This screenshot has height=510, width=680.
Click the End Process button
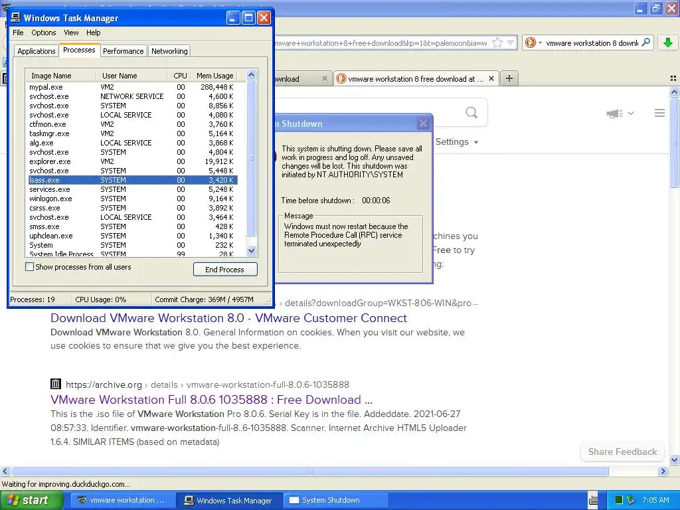225,270
